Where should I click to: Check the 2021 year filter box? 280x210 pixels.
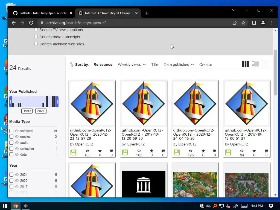11,175
